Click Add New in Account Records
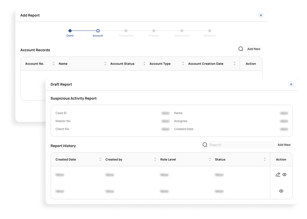The height and width of the screenshot is (219, 307). pyautogui.click(x=254, y=49)
